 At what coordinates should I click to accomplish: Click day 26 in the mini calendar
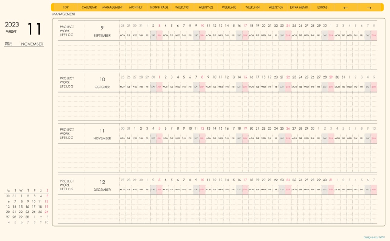tap(46, 212)
